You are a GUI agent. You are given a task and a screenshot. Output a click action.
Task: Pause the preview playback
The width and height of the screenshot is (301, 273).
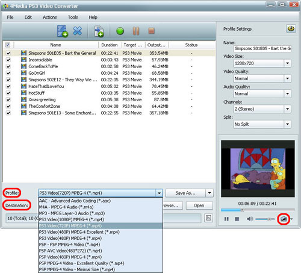tap(226, 219)
